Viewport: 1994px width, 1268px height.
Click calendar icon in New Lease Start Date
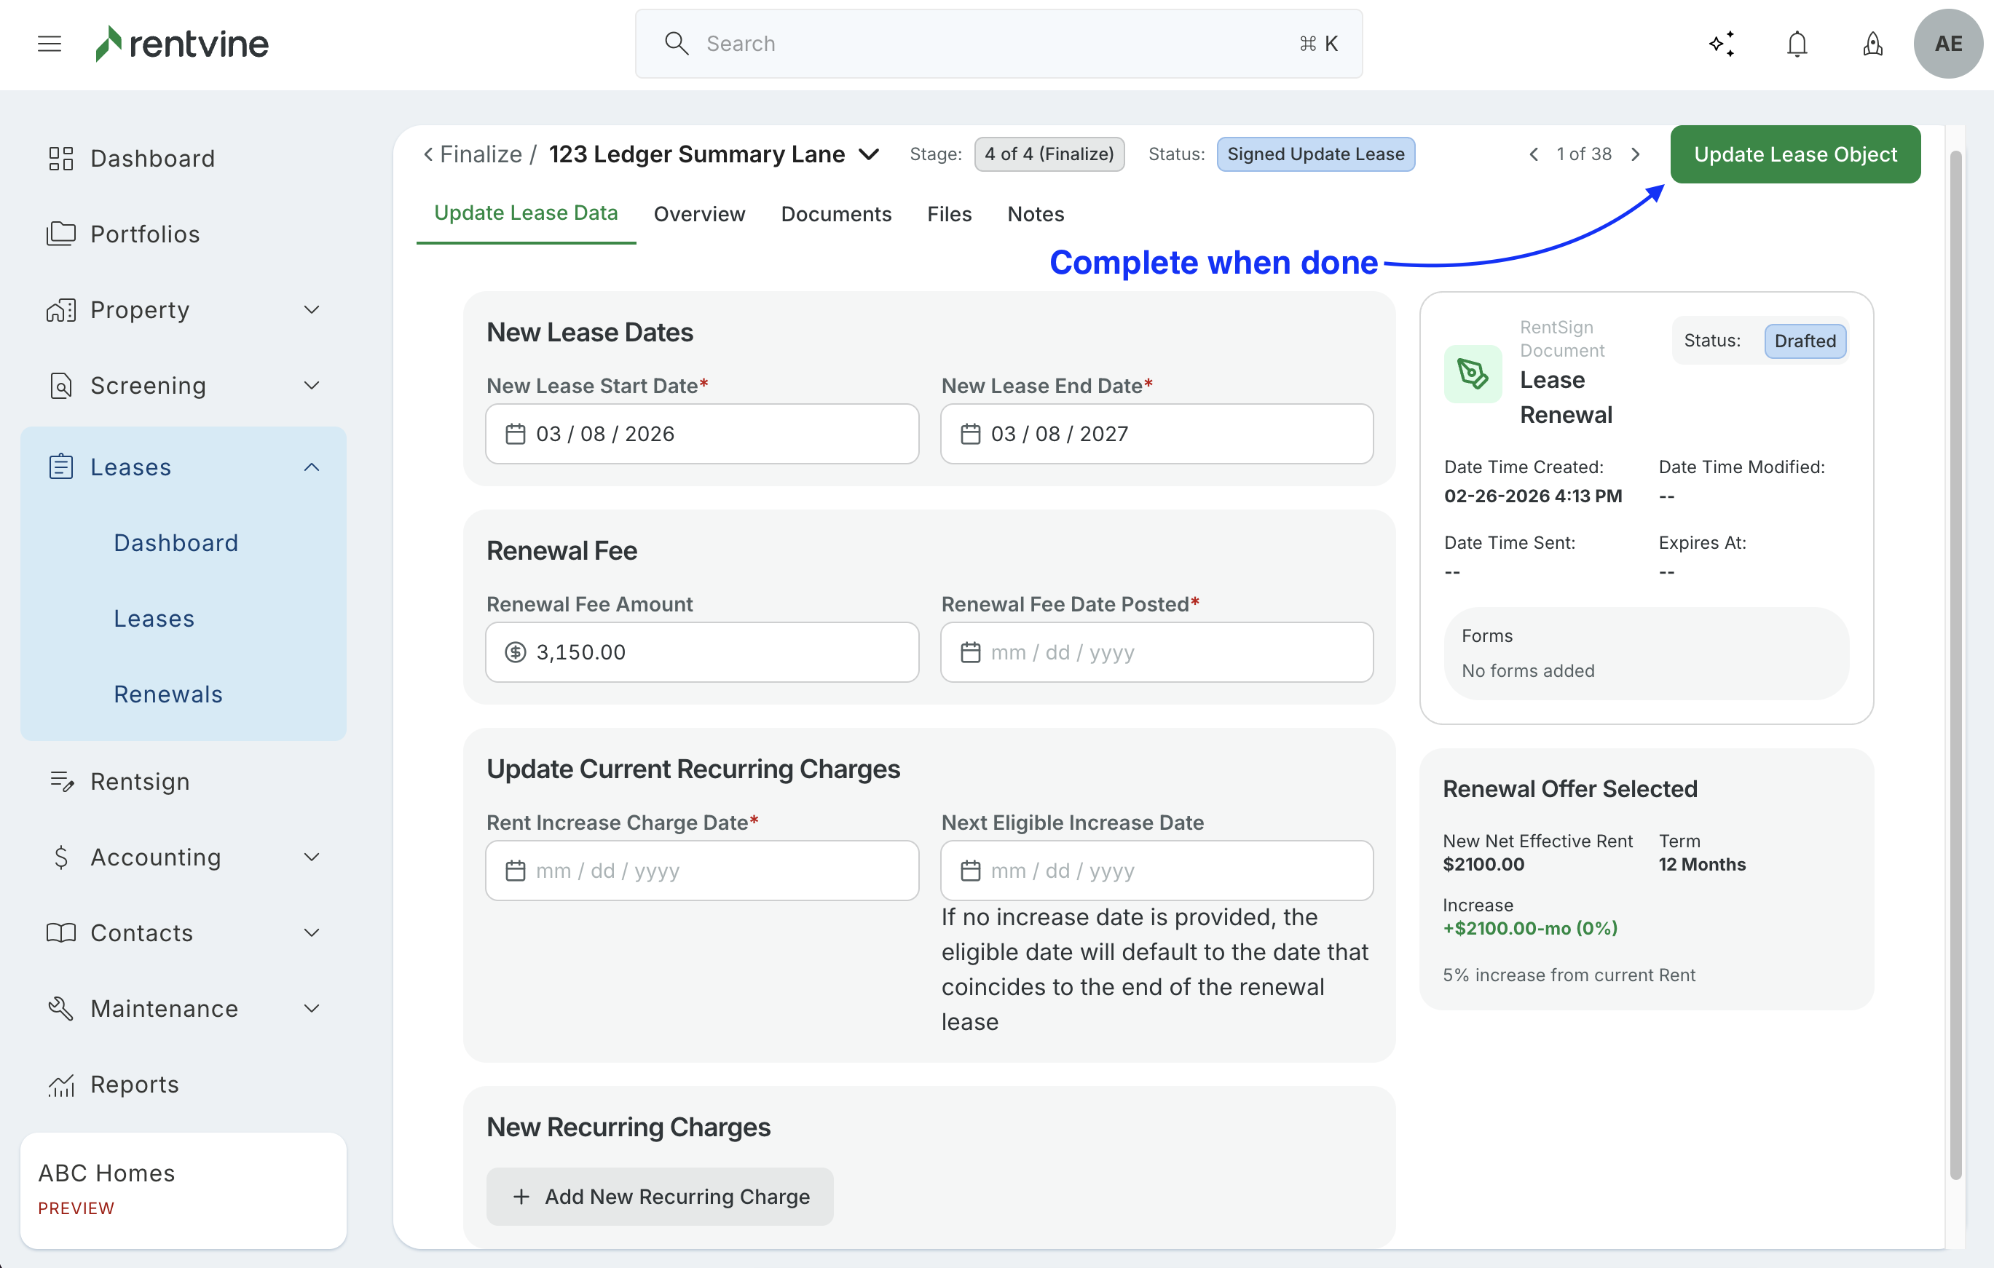(515, 434)
